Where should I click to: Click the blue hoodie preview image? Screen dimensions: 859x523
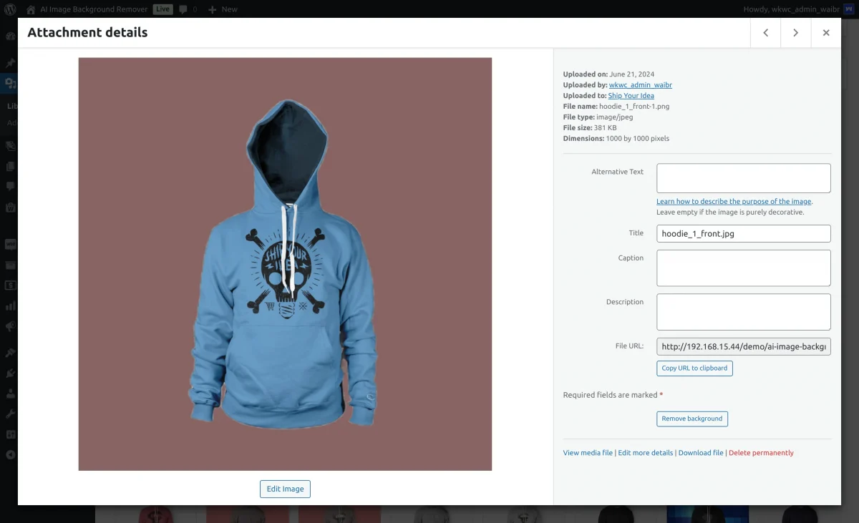coord(285,264)
